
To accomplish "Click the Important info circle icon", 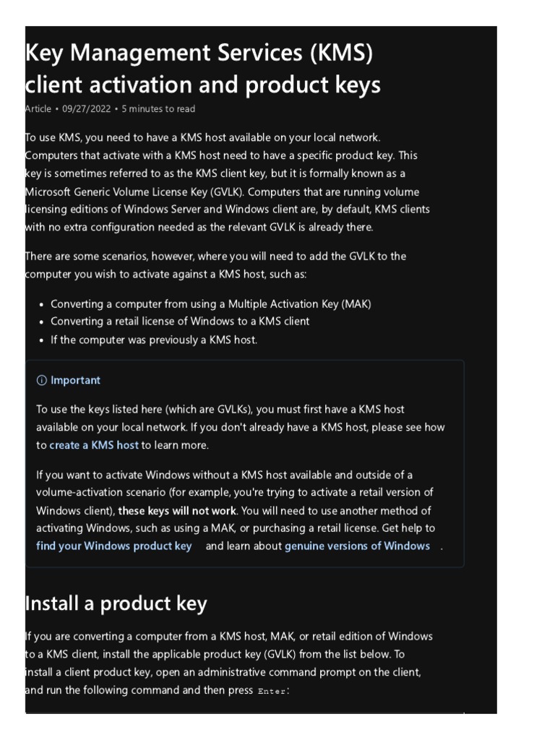I will click(41, 381).
